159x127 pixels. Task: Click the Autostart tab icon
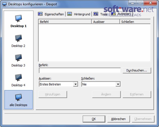(x=113, y=13)
